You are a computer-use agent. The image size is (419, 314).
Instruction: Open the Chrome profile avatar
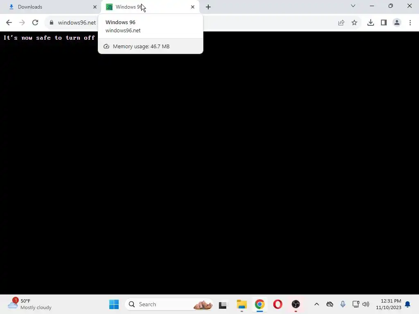tap(397, 23)
